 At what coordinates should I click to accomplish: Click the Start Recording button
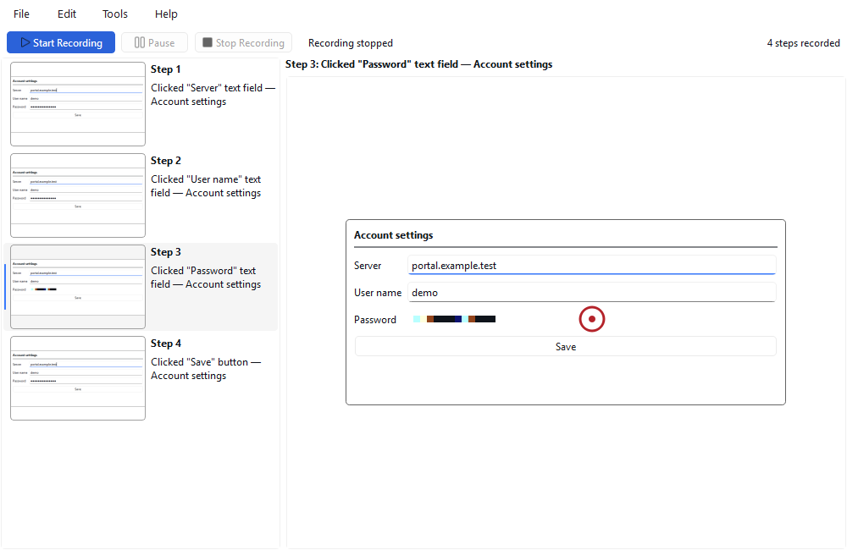coord(61,42)
